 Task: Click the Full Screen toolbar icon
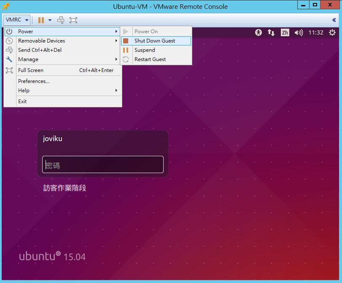[x=73, y=20]
